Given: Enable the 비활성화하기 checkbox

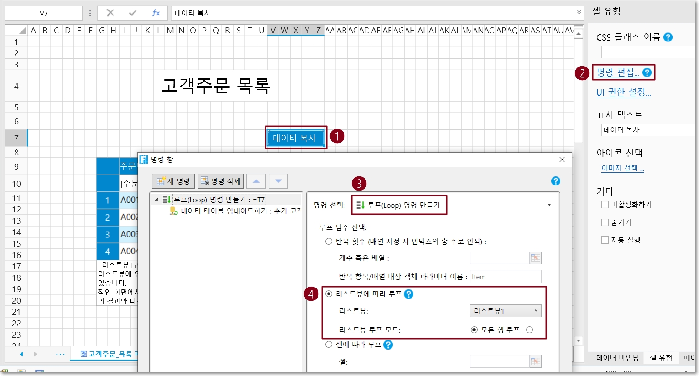Looking at the screenshot, I should tap(605, 205).
